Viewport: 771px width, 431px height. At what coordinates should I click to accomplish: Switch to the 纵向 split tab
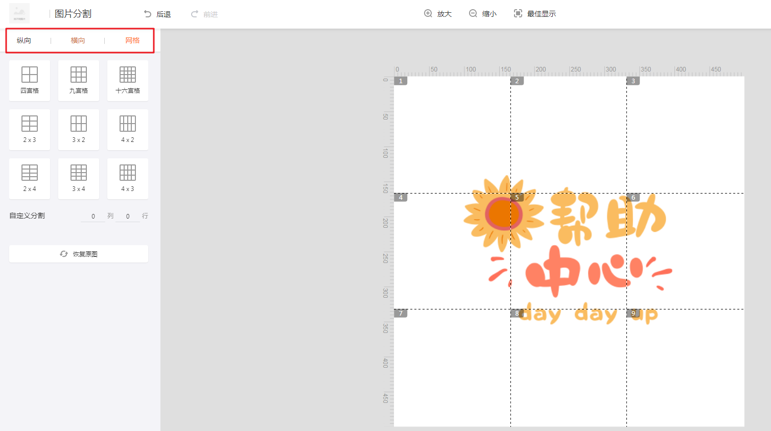click(x=24, y=40)
